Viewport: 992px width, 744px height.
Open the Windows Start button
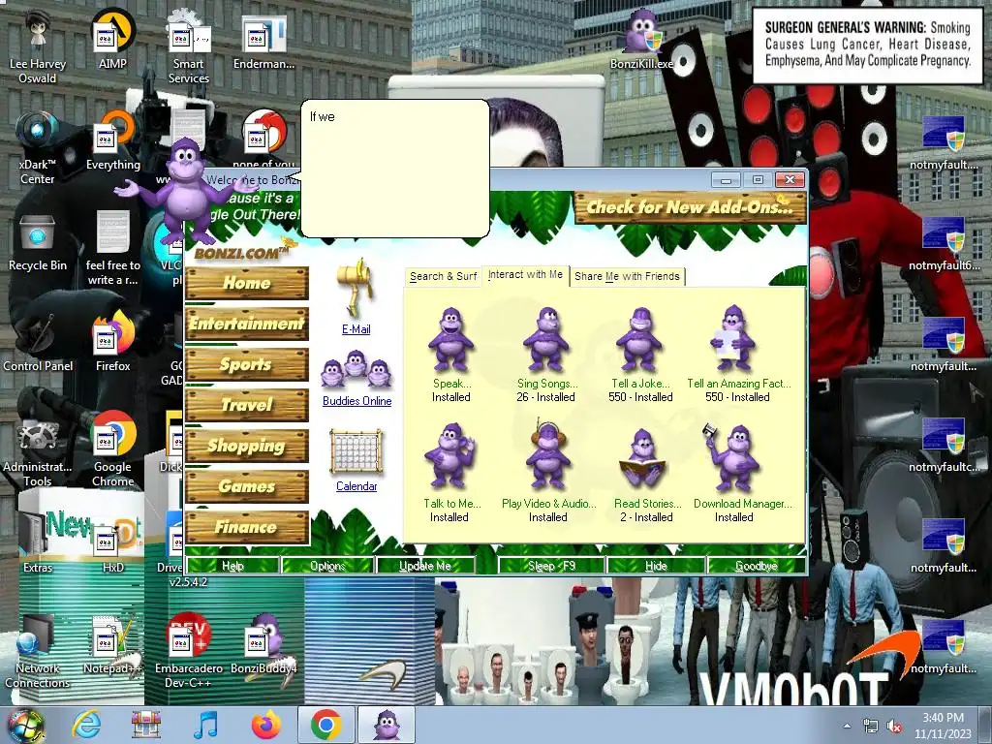tap(25, 725)
